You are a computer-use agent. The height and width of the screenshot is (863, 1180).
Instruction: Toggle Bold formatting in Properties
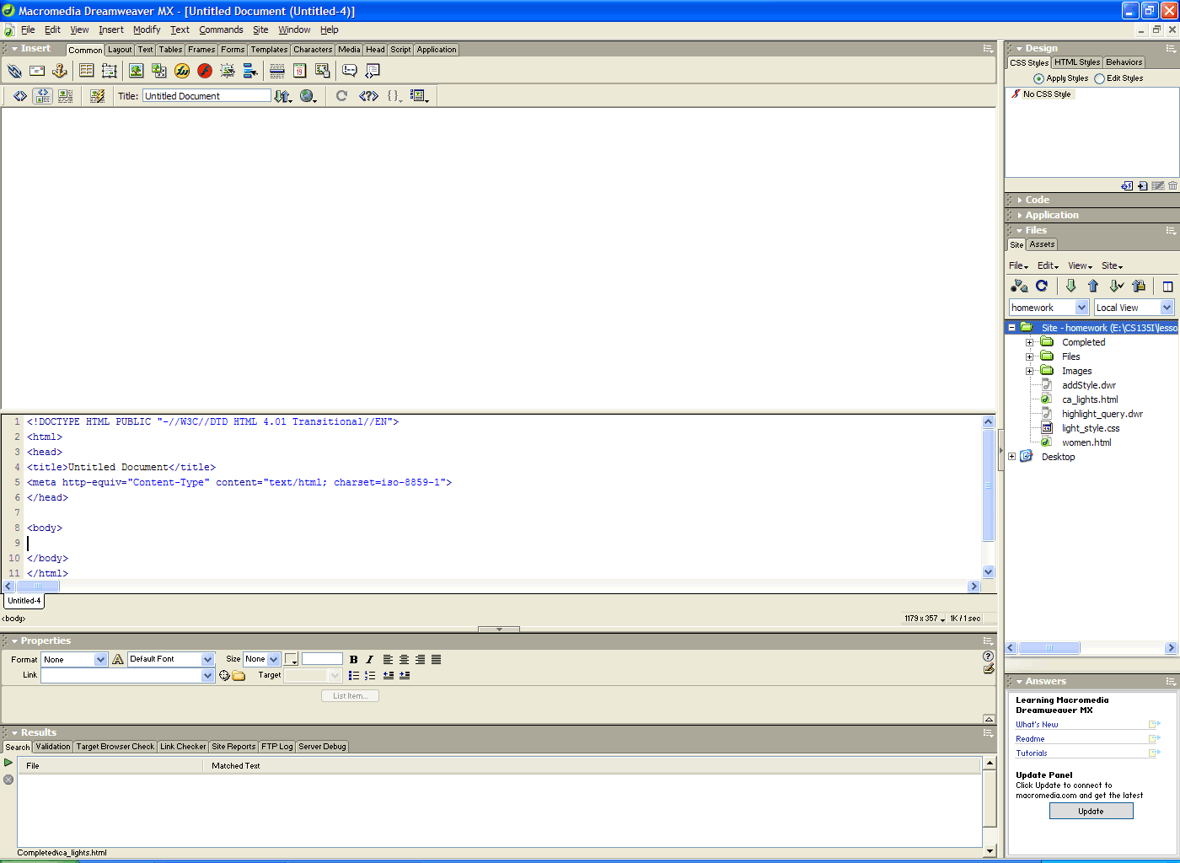(x=353, y=660)
